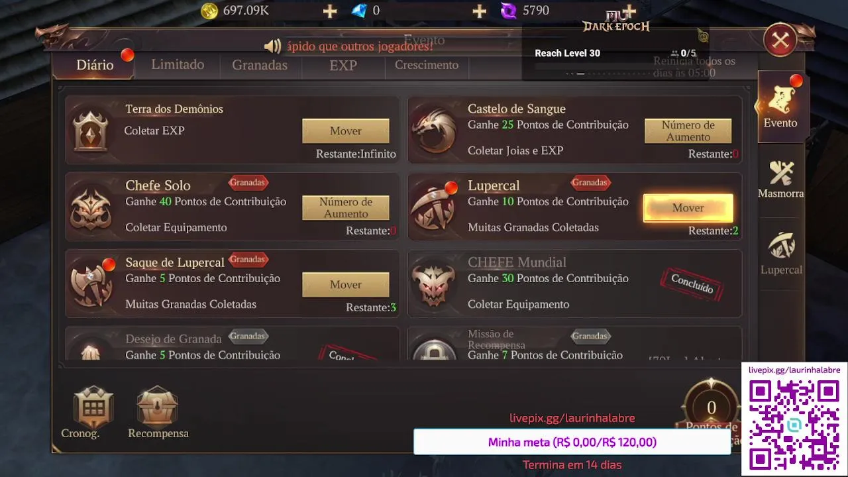Screen dimensions: 848x477
Task: Open the Recompensa chest icon
Action: point(158,406)
